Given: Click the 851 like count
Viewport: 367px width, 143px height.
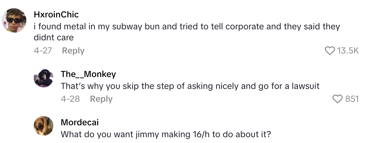Looking at the screenshot, I should (x=352, y=99).
